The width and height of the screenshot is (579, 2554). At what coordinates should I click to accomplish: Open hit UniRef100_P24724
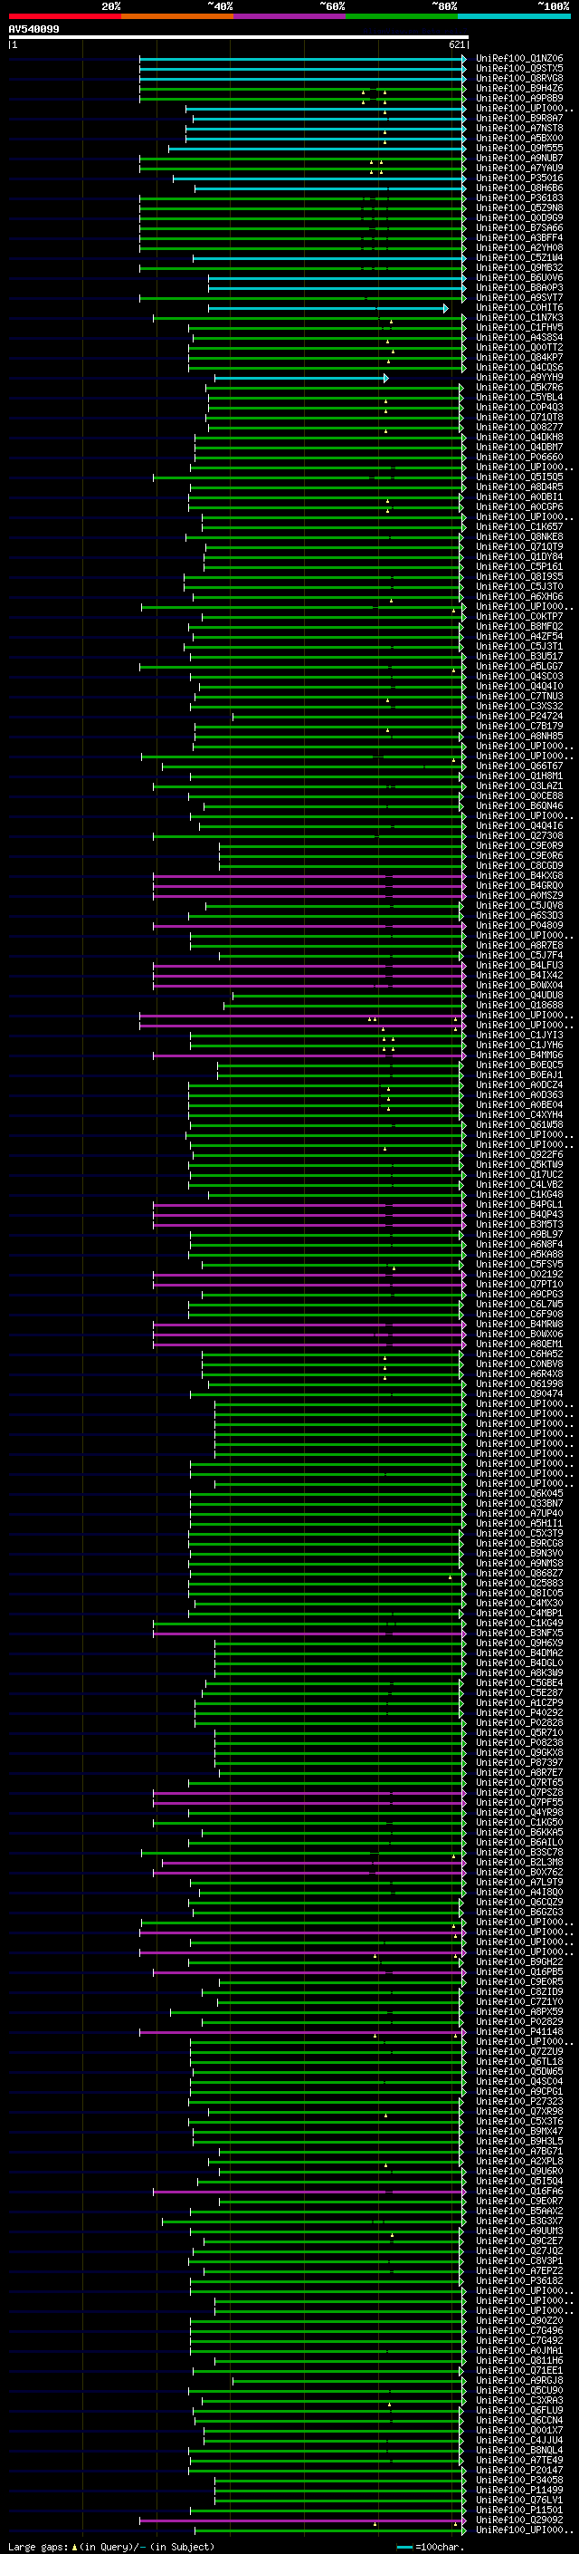(519, 716)
